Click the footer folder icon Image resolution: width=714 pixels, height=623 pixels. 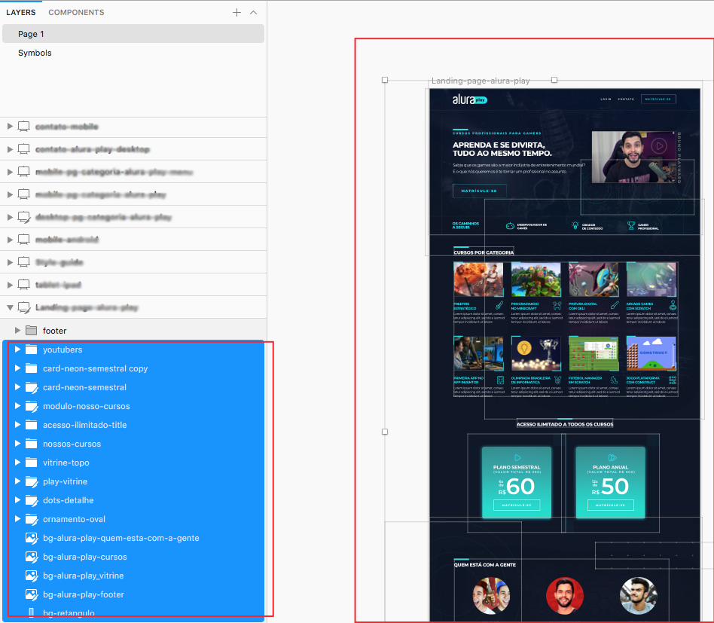pyautogui.click(x=31, y=330)
